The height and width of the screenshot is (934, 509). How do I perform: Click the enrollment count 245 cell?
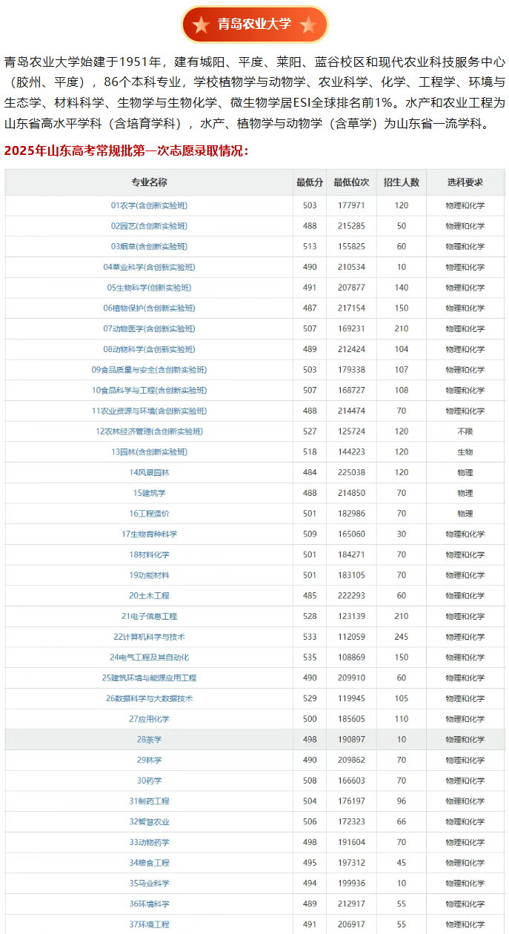click(402, 637)
